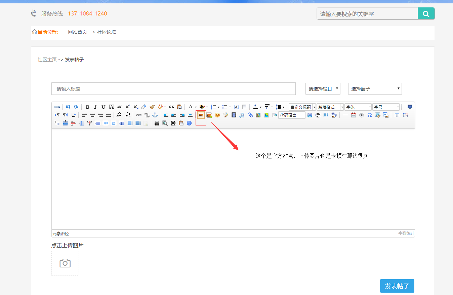The width and height of the screenshot is (453, 295).
Task: Insert an emoticon with the smiley icon
Action: click(217, 115)
